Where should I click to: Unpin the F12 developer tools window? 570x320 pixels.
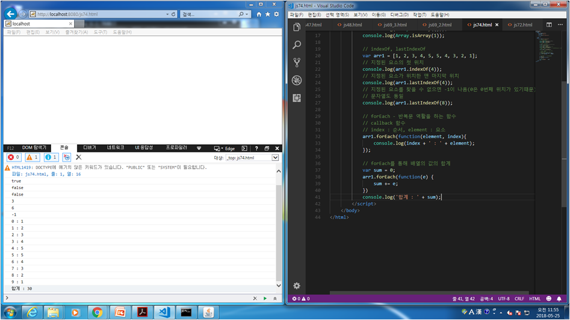[x=267, y=148]
